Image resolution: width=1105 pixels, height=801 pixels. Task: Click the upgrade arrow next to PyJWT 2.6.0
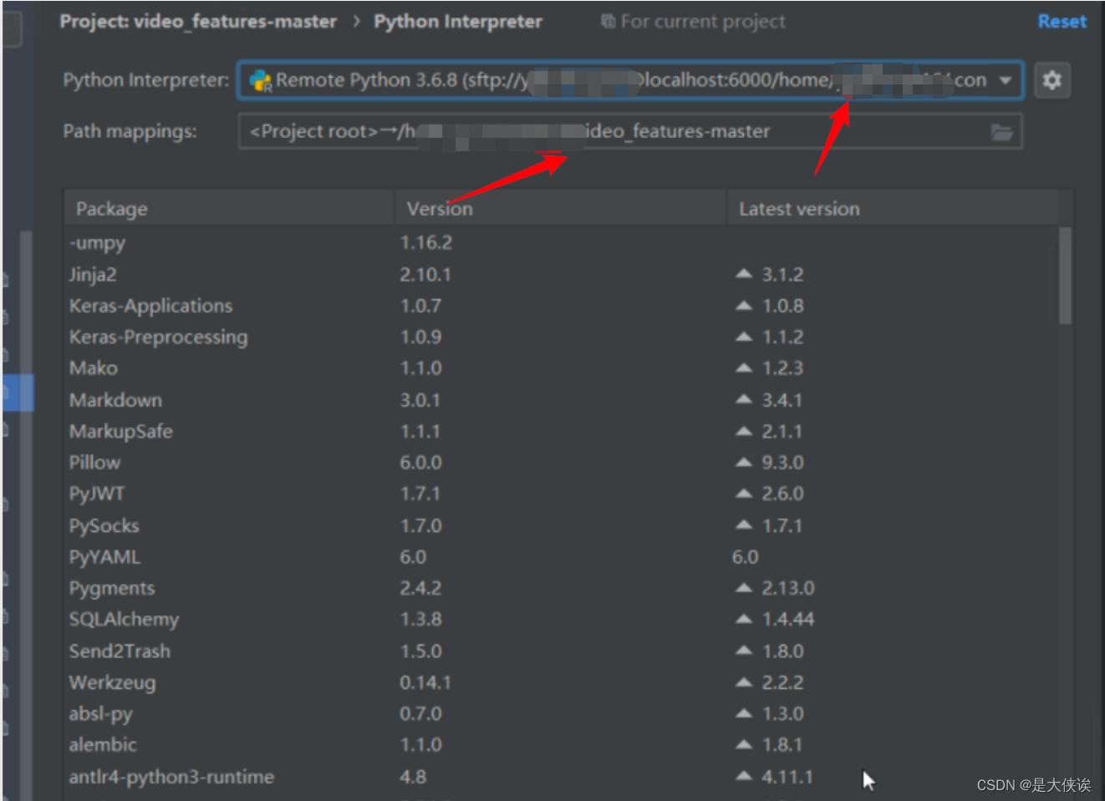[x=744, y=492]
